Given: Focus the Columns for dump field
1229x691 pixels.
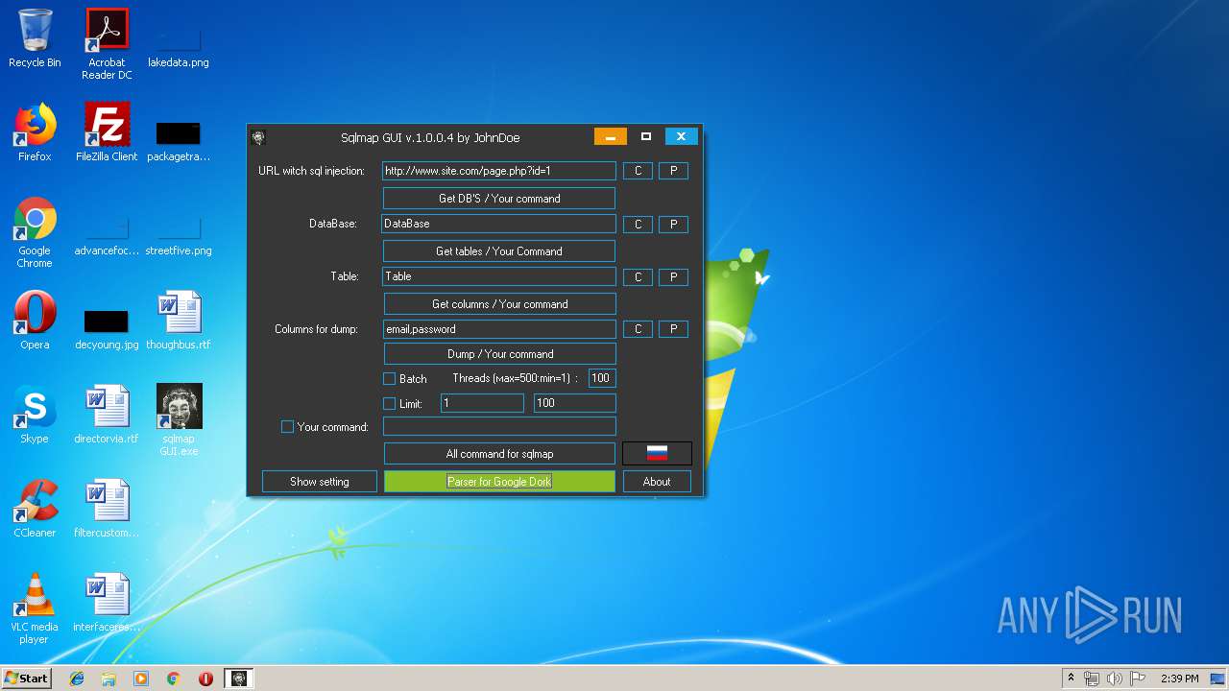Looking at the screenshot, I should [499, 329].
